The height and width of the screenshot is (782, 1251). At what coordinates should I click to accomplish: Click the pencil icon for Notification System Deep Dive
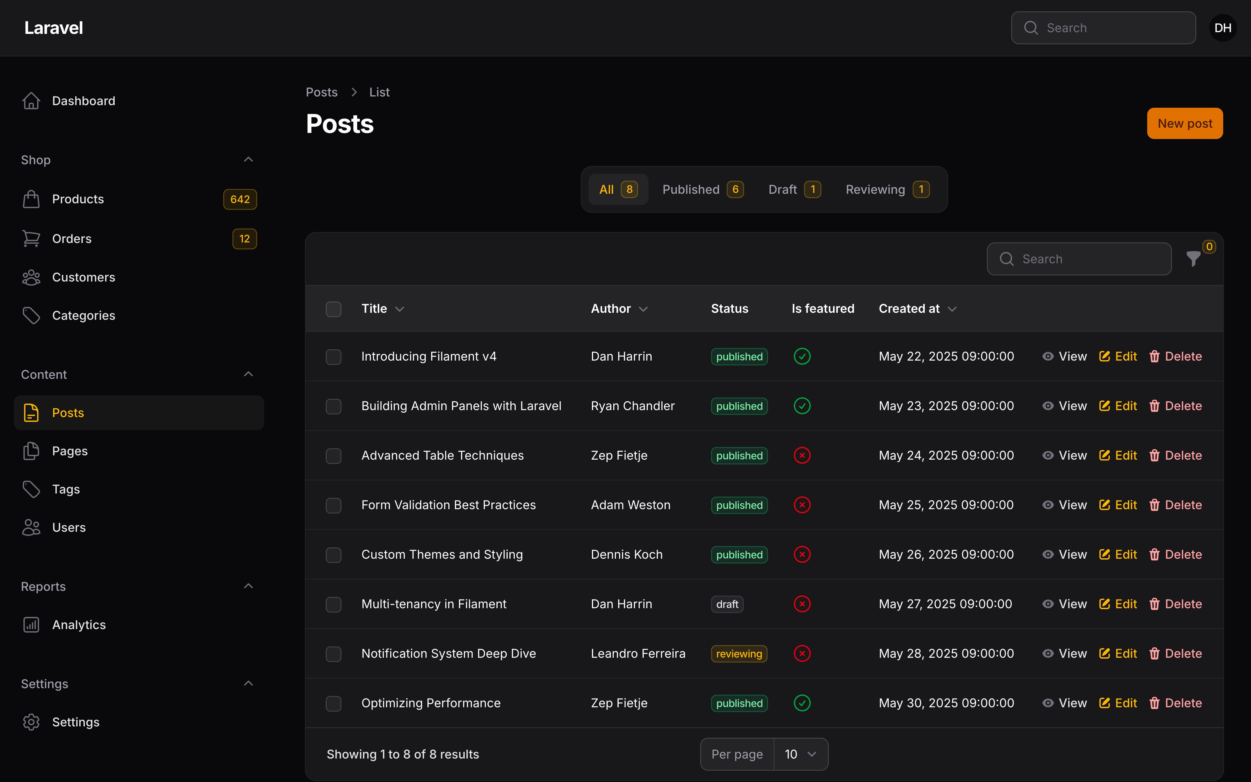(x=1104, y=654)
